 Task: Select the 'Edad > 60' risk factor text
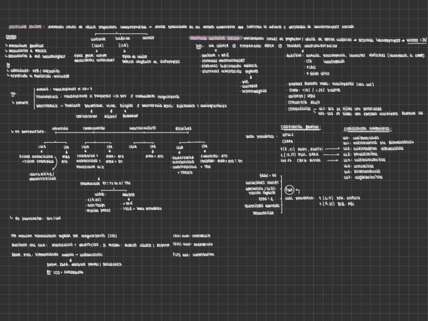click(x=267, y=175)
